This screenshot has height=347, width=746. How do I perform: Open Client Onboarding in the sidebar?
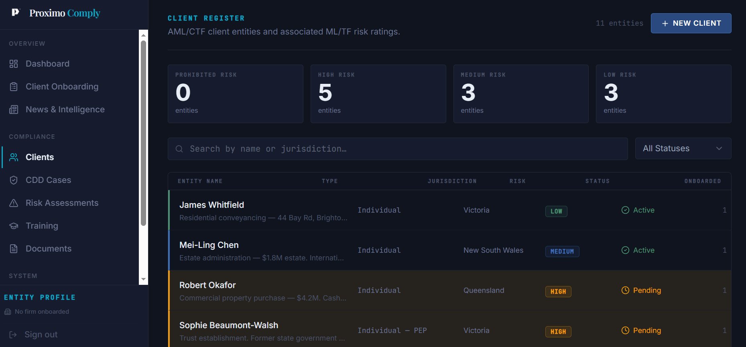(62, 87)
